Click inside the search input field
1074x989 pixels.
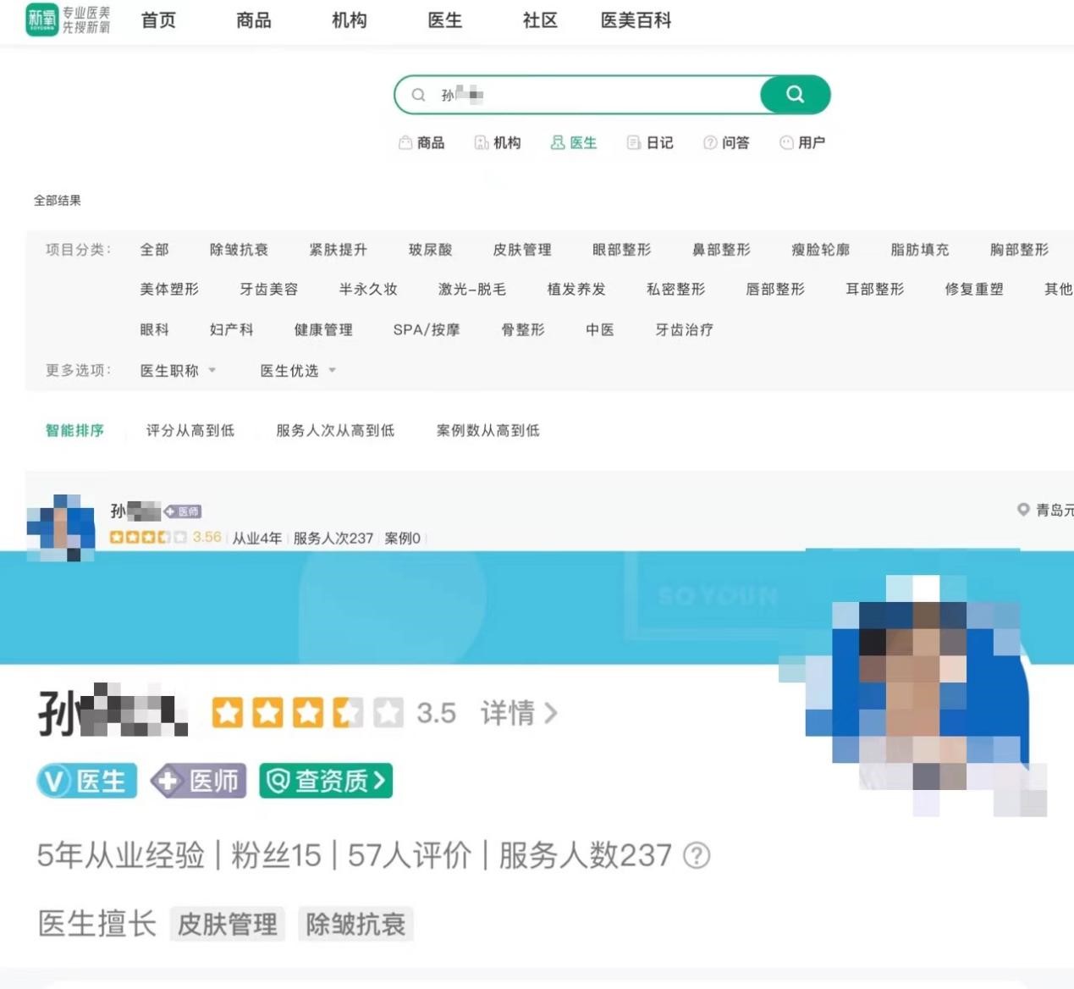click(592, 95)
